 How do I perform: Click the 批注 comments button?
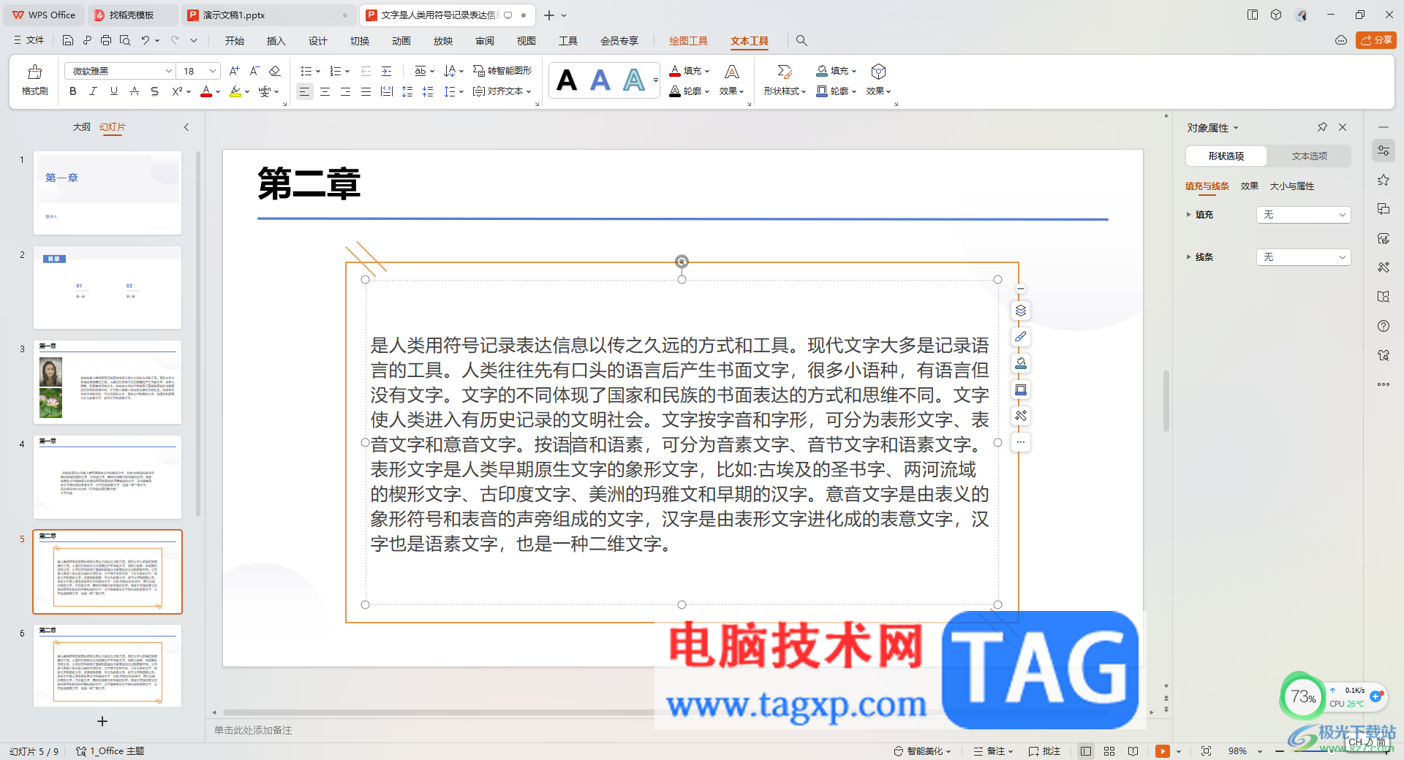tap(1044, 751)
